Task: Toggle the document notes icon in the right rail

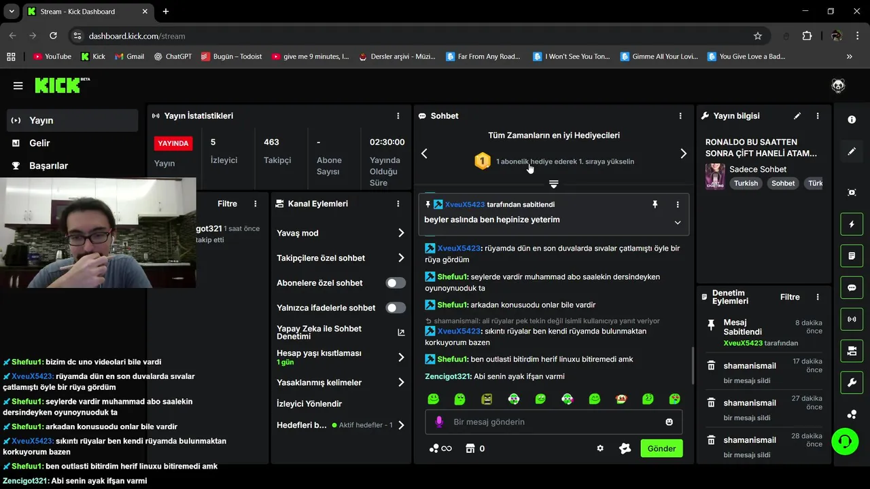Action: (x=852, y=256)
